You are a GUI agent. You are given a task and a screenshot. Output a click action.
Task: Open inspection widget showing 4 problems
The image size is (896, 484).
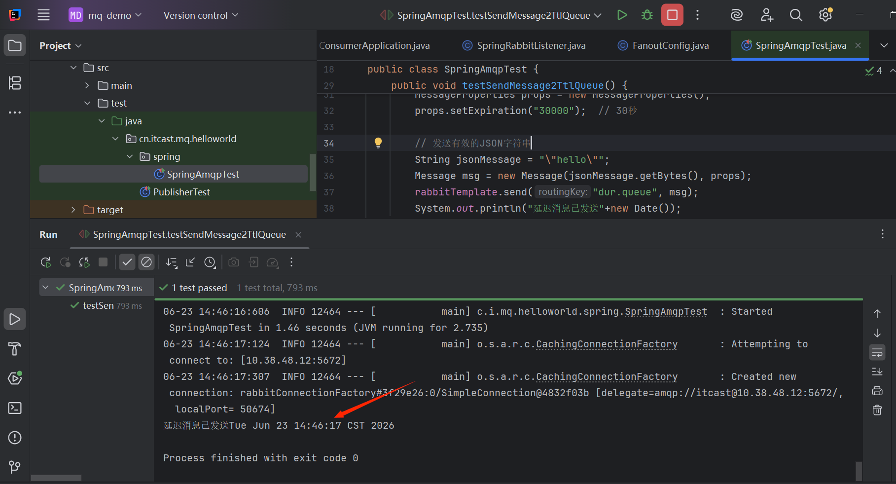coord(874,71)
